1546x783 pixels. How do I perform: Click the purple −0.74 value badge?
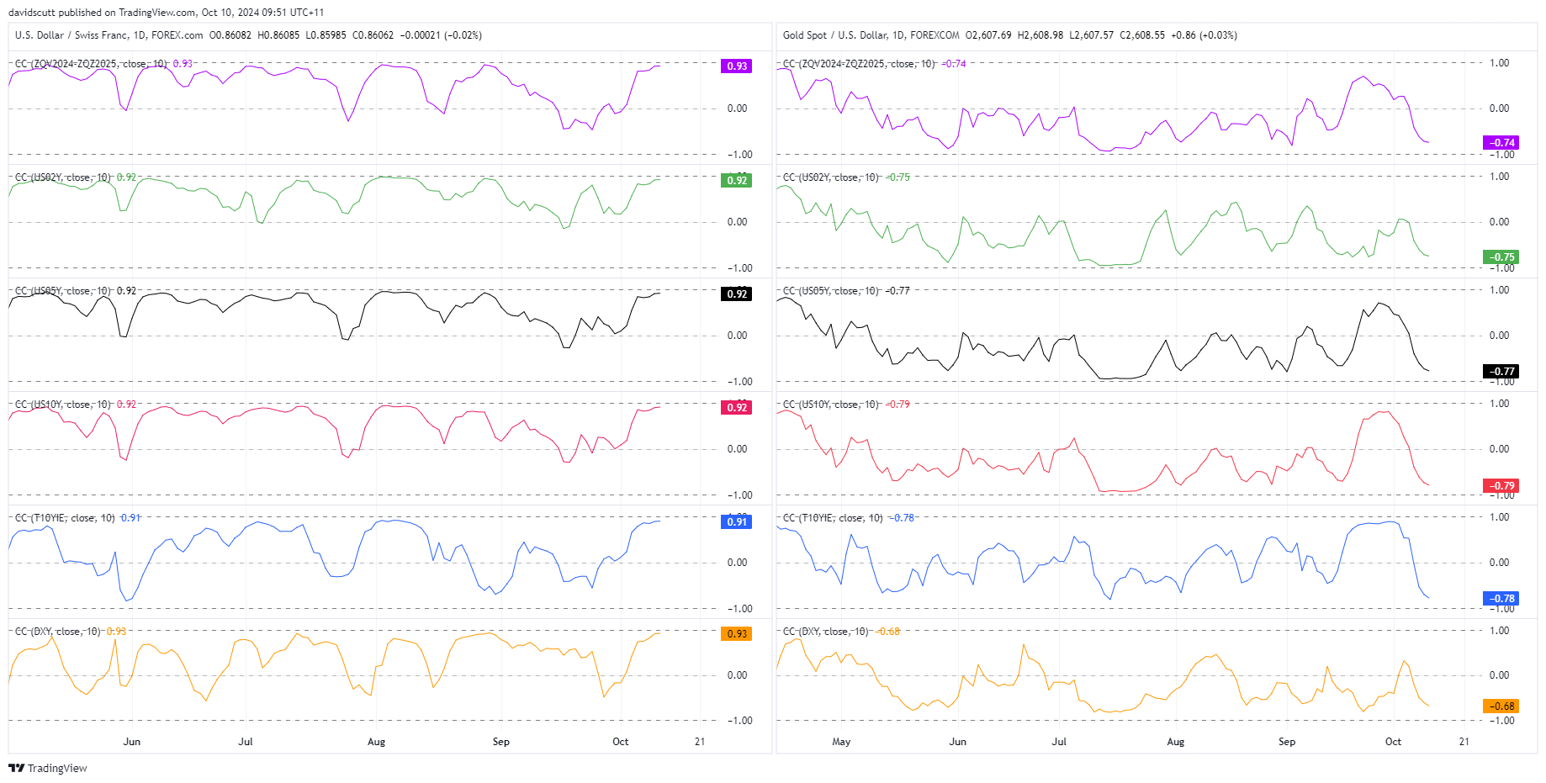click(x=1501, y=143)
